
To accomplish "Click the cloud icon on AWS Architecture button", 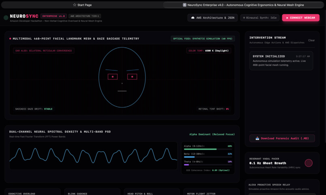I will pyautogui.click(x=193, y=18).
